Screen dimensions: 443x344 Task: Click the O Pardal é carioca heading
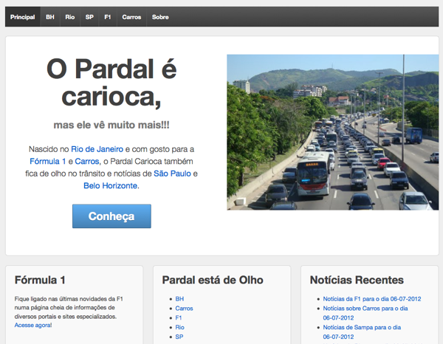(x=111, y=83)
